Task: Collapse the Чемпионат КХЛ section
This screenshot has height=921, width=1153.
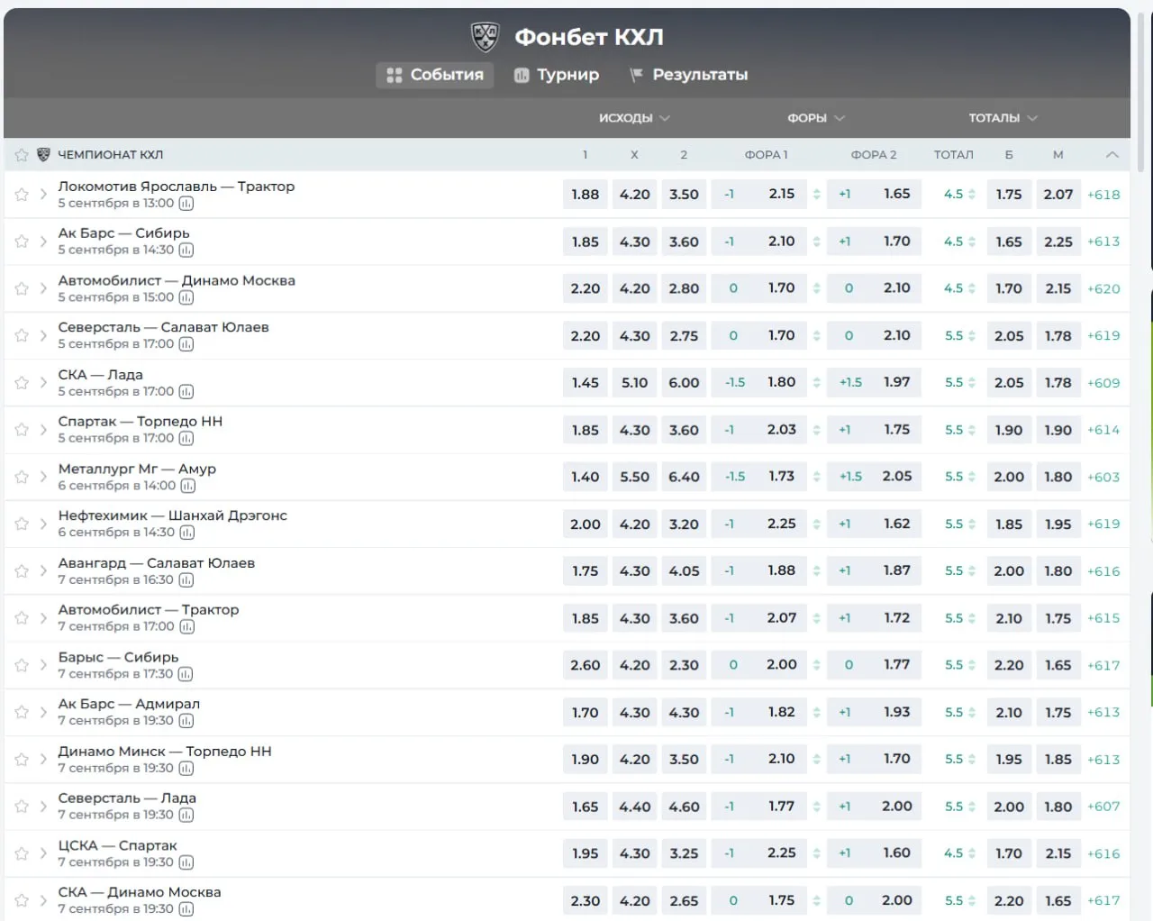Action: (1112, 155)
